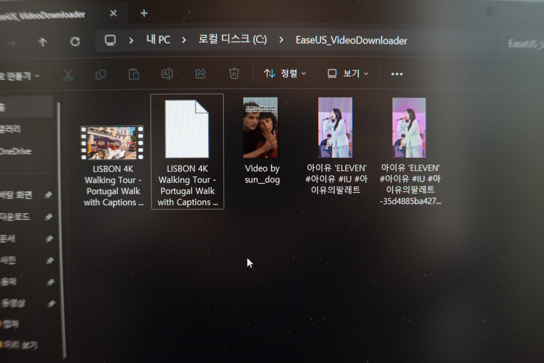544x363 pixels.
Task: Click the Delete trash icon
Action: [x=234, y=73]
